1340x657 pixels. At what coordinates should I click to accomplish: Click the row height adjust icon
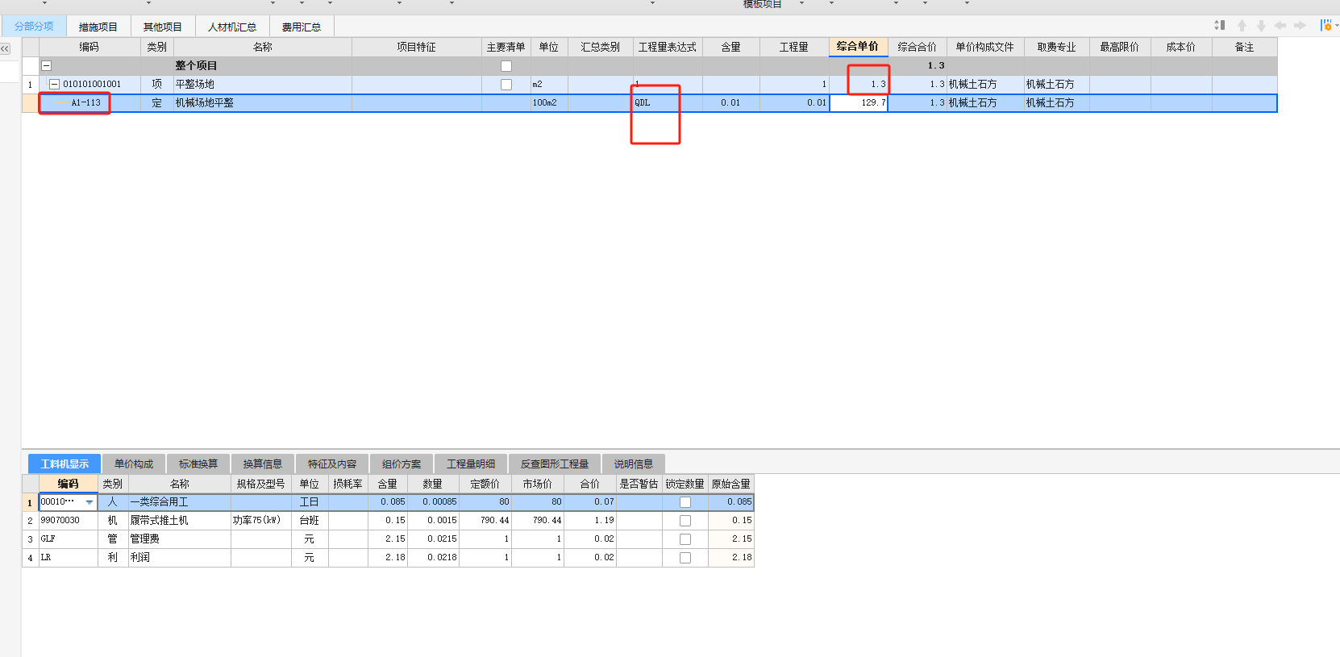pos(1220,26)
